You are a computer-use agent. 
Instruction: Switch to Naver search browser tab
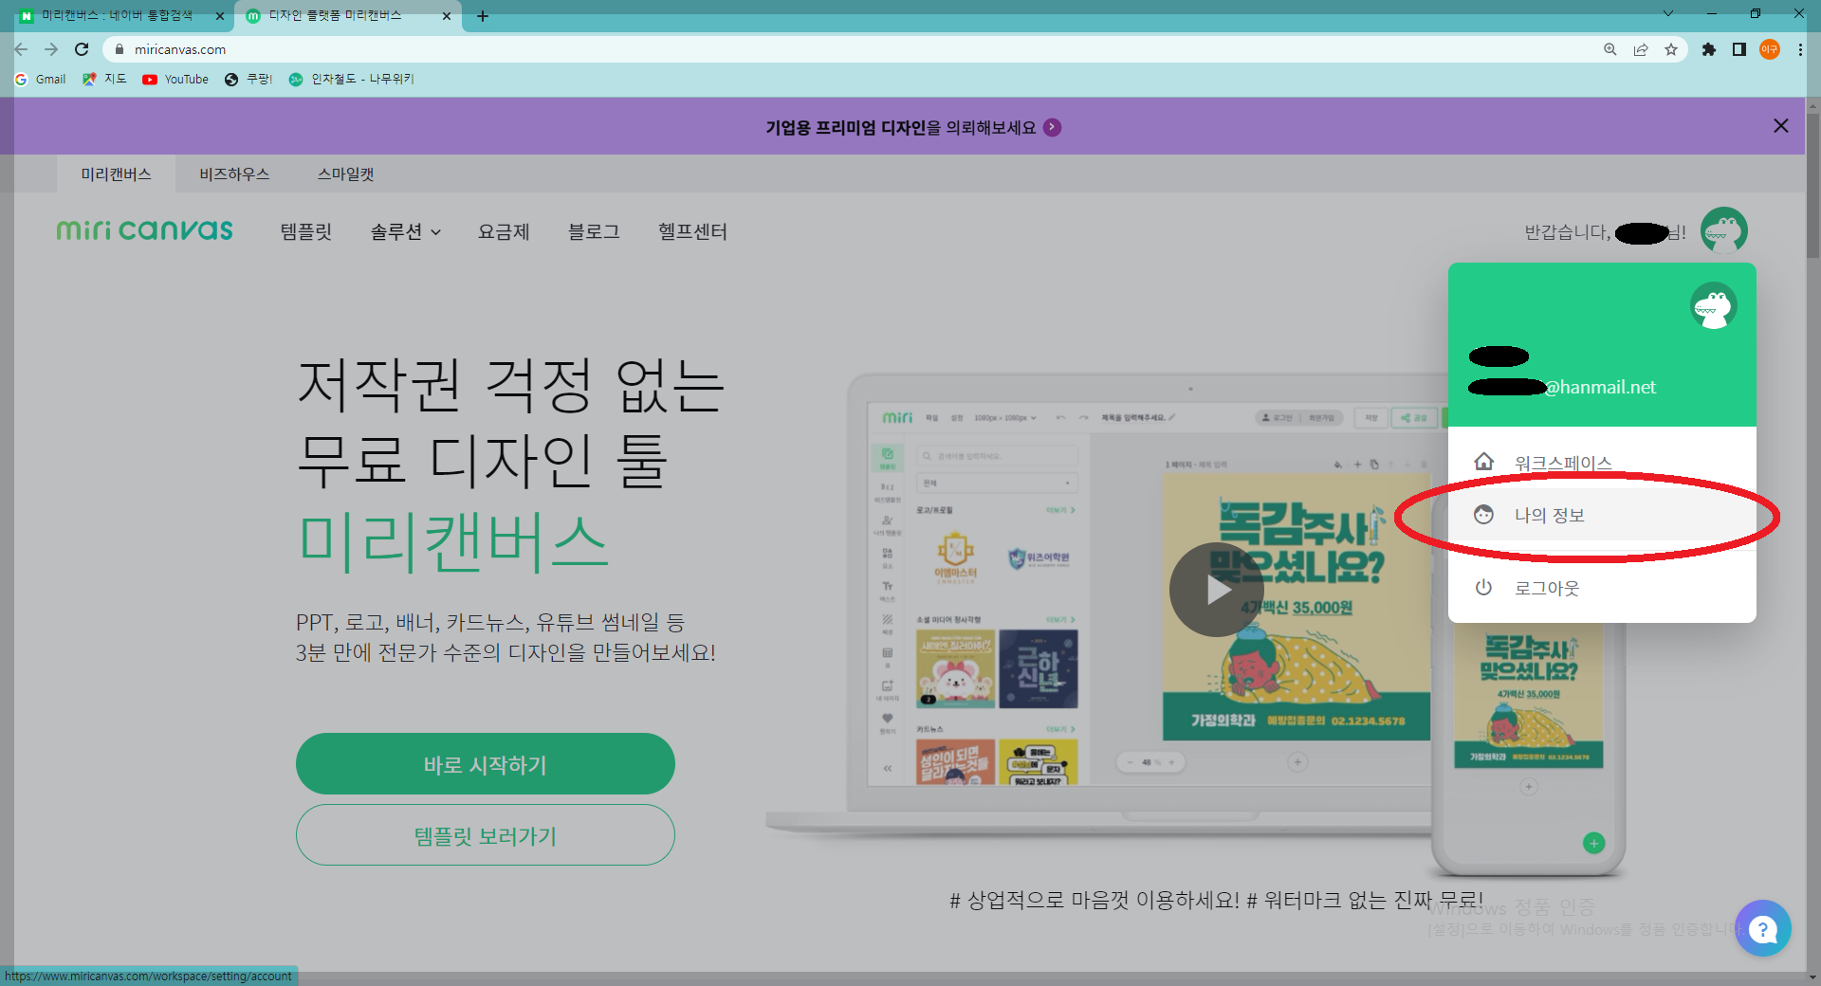coord(117,15)
